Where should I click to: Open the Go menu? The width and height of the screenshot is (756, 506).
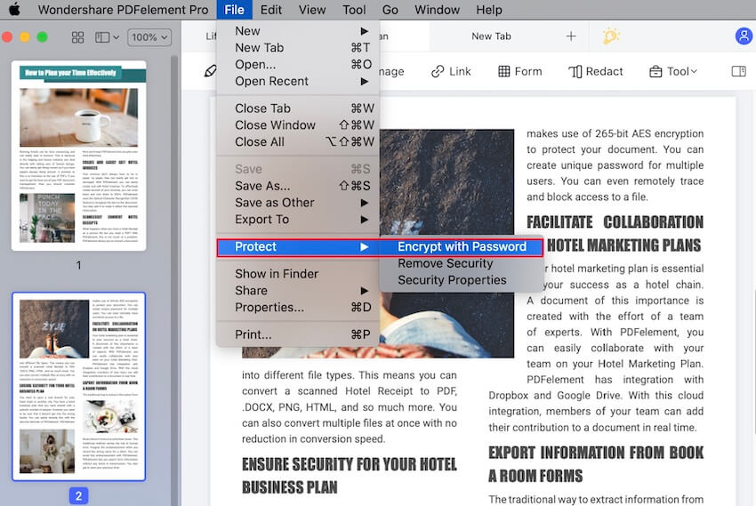(x=390, y=10)
